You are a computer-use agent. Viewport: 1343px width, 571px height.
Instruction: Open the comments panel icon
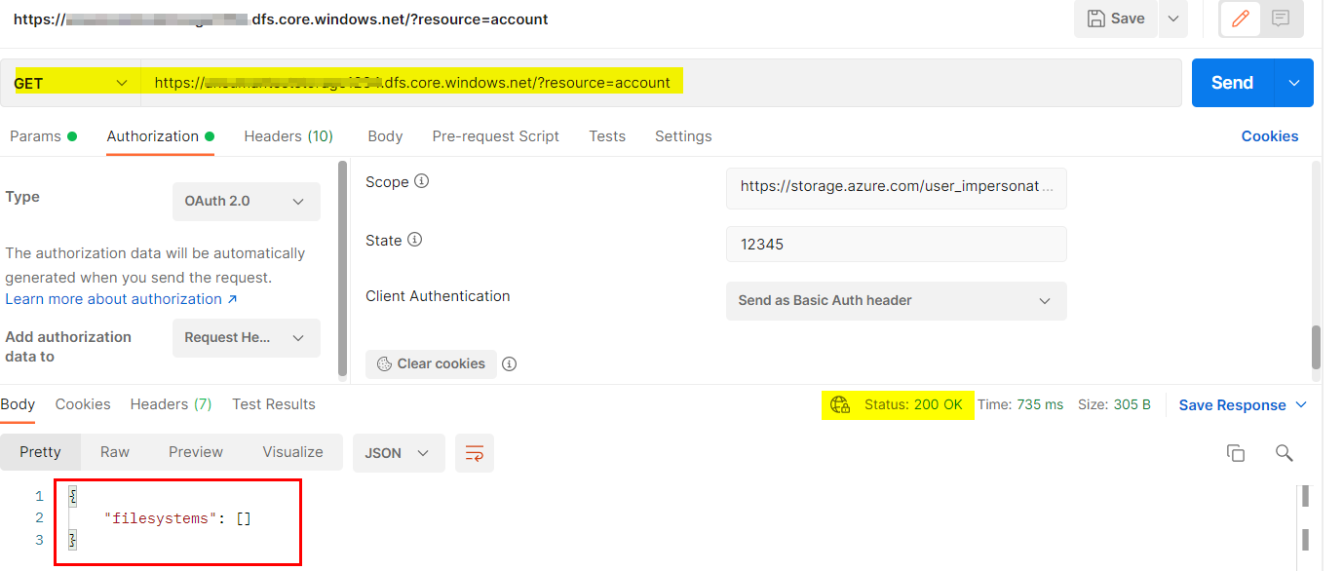[1281, 19]
